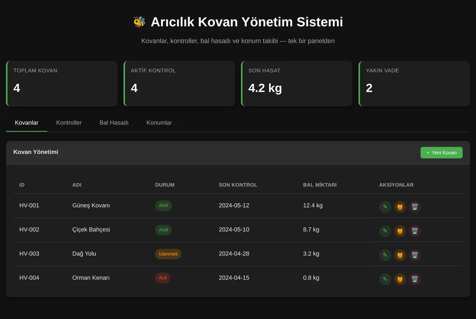Click the SON KONTROL column header
Image resolution: width=476 pixels, height=319 pixels.
point(238,185)
